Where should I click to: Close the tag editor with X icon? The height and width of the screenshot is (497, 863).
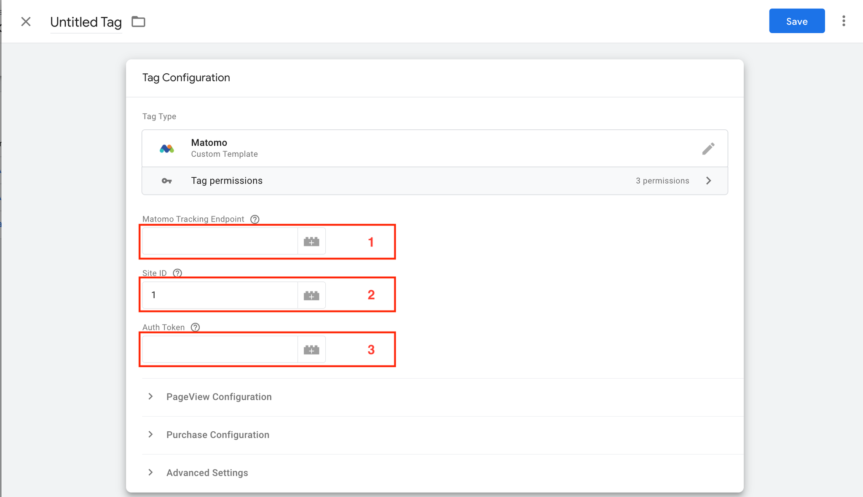(x=26, y=21)
